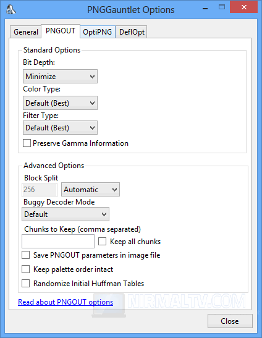The width and height of the screenshot is (262, 338).
Task: Click the Filter Type label
Action: click(x=41, y=116)
